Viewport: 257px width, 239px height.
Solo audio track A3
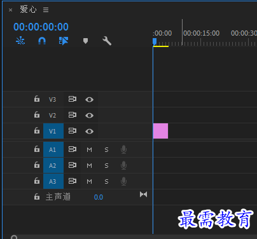[x=106, y=182]
